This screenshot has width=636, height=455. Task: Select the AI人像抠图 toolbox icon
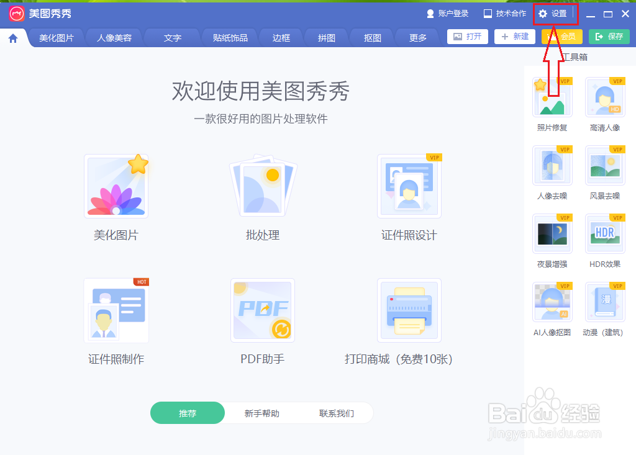click(x=552, y=302)
